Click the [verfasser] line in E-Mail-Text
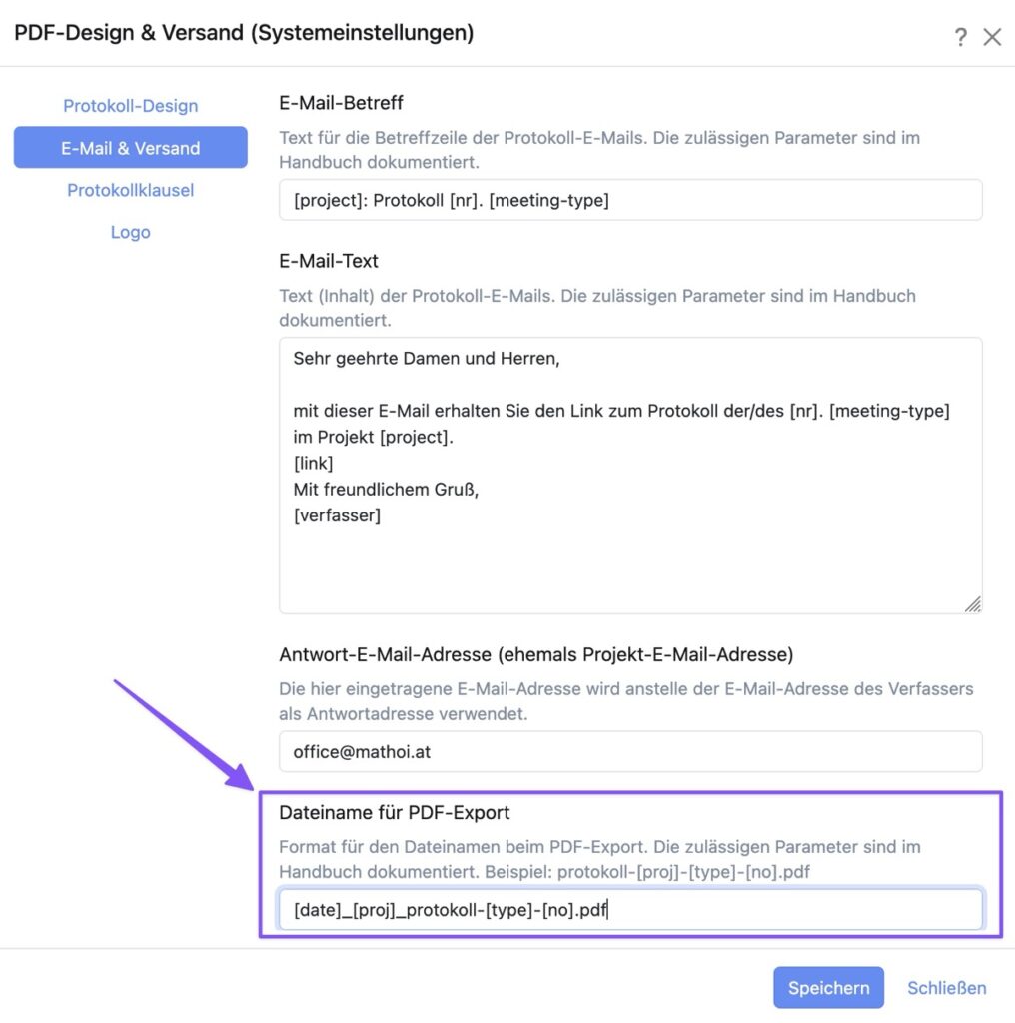 [x=337, y=515]
